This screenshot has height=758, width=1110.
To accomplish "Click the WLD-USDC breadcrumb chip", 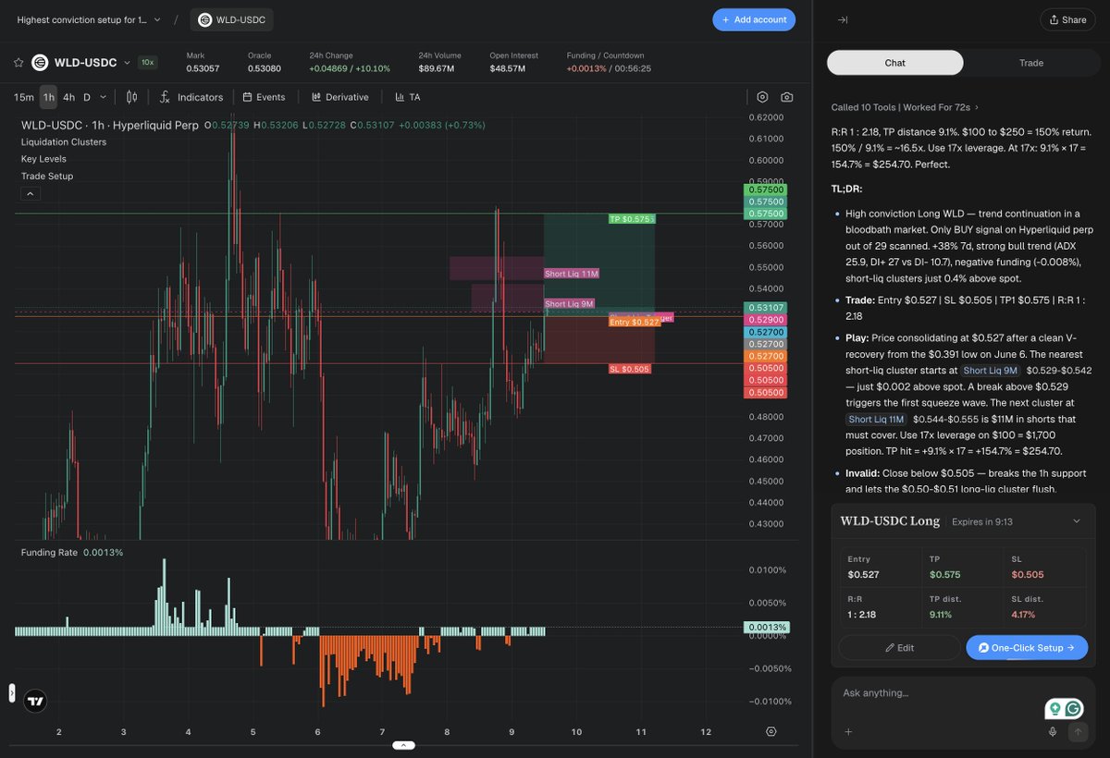I will pos(232,19).
